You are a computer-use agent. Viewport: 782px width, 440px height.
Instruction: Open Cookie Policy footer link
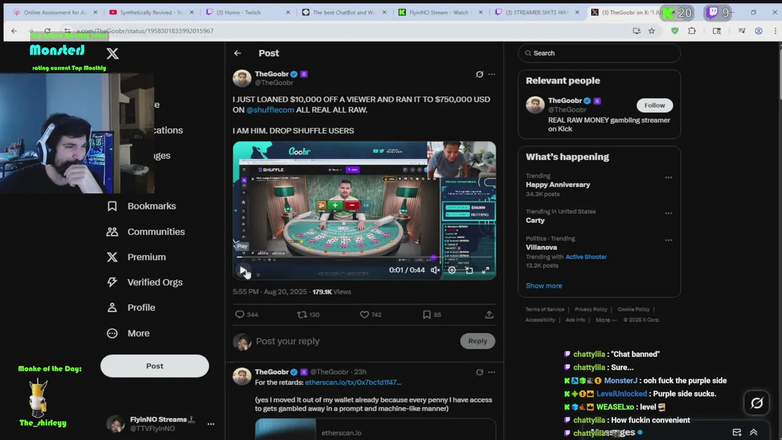pyautogui.click(x=634, y=309)
